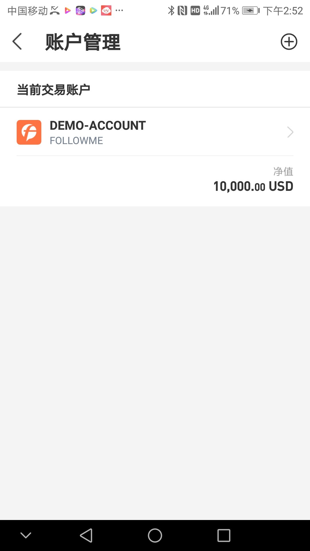Image resolution: width=310 pixels, height=551 pixels.
Task: Tap the red monkey app notification icon
Action: (x=106, y=11)
